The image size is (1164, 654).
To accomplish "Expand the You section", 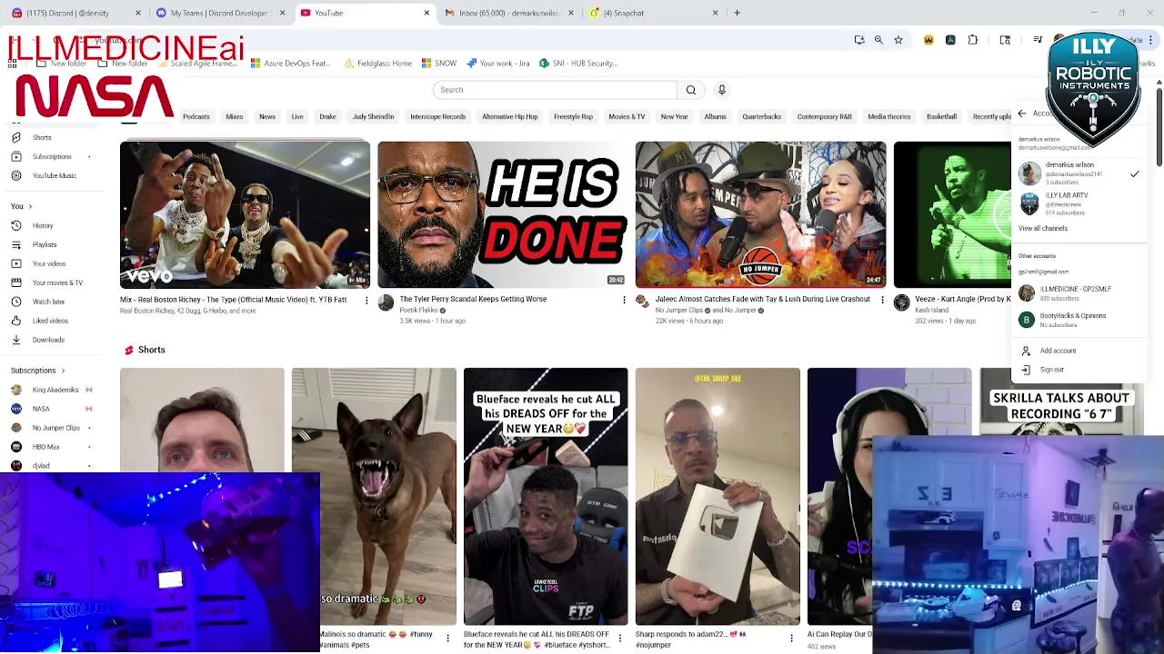I will (22, 206).
